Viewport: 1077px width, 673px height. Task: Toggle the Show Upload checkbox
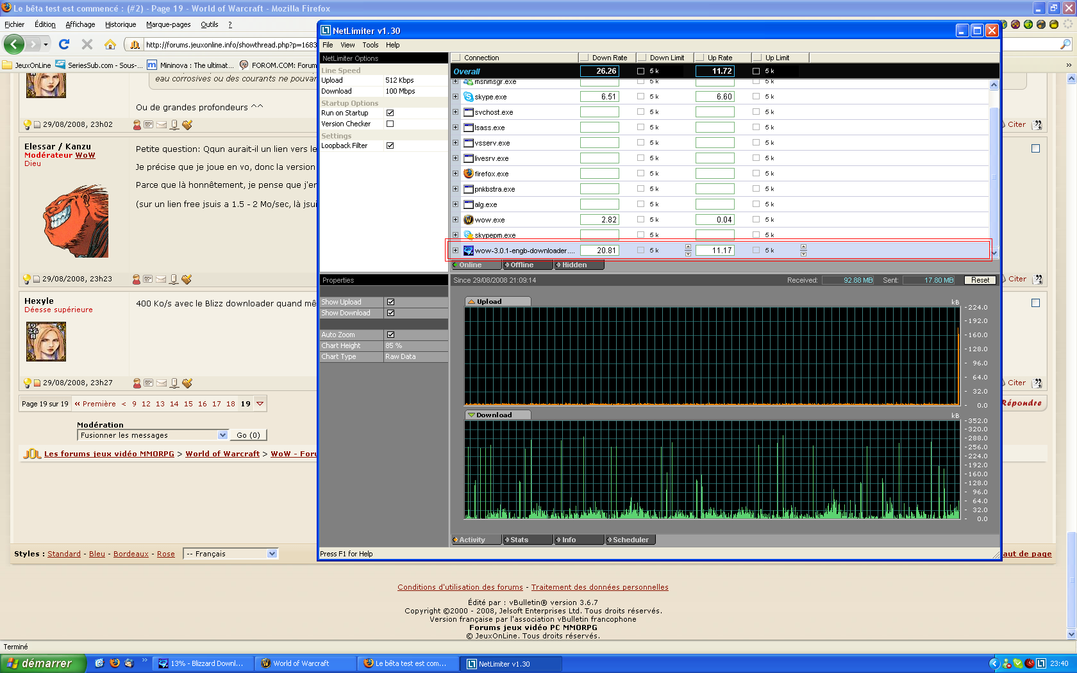click(x=390, y=302)
